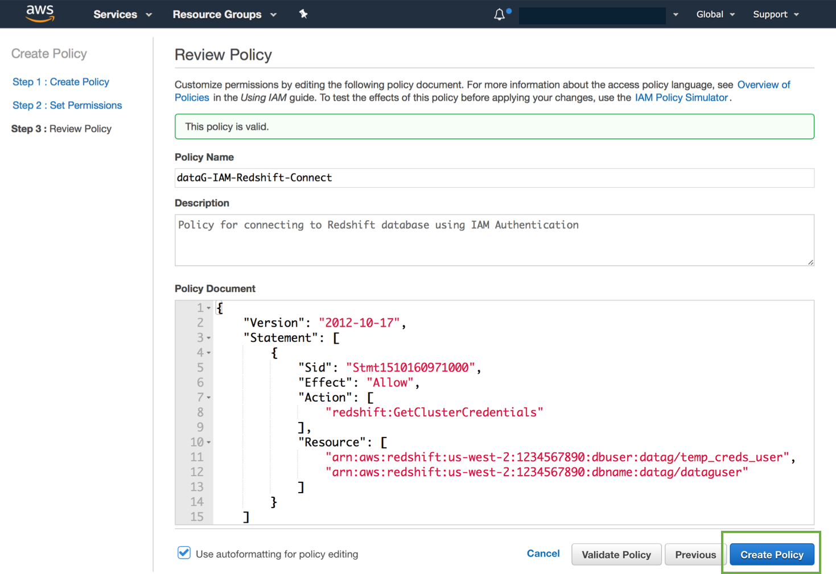Click the "Stmt1510160971000" Sid value
The image size is (836, 574).
pos(410,367)
